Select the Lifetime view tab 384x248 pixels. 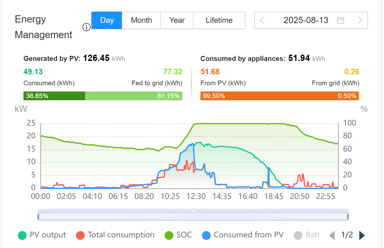click(x=219, y=21)
